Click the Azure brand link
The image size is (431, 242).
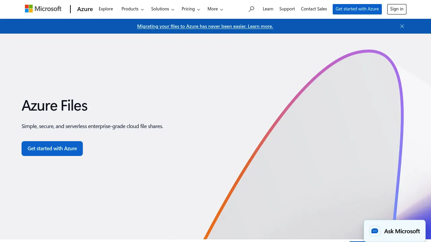pyautogui.click(x=85, y=9)
